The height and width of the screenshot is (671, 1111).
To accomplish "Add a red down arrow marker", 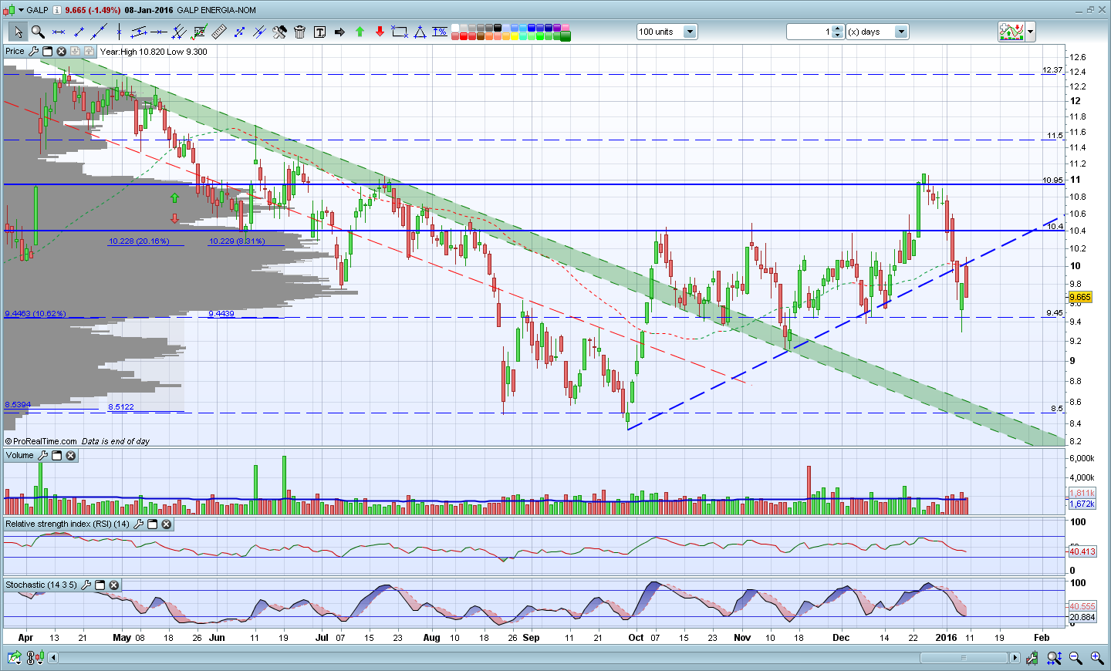I will [x=380, y=32].
